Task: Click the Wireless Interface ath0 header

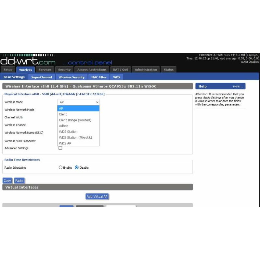Action: (x=97, y=86)
